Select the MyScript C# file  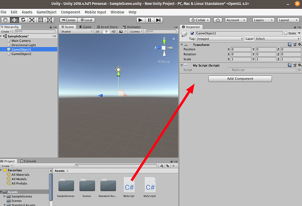pos(129,187)
